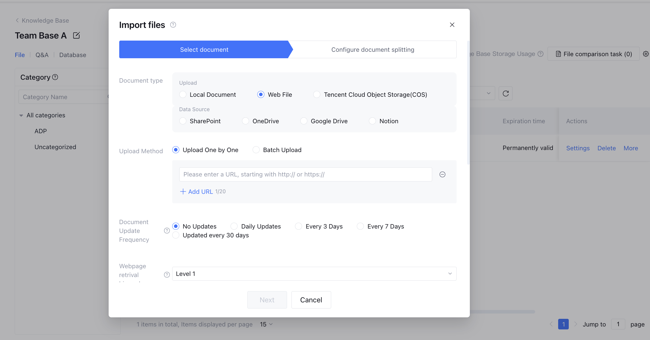The height and width of the screenshot is (340, 650).
Task: Open the Level 1 retrieval dropdown
Action: [x=314, y=274]
